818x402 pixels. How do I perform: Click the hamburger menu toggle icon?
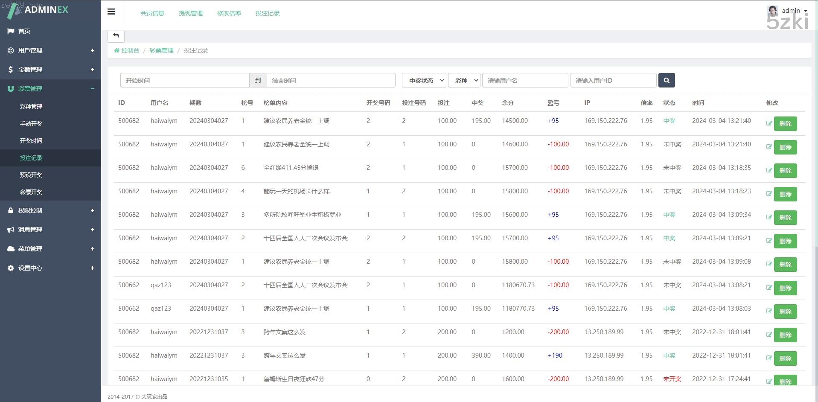point(111,12)
